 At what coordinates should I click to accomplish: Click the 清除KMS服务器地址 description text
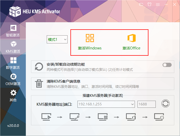point(93,87)
